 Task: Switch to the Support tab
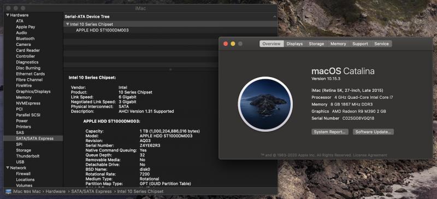360,44
